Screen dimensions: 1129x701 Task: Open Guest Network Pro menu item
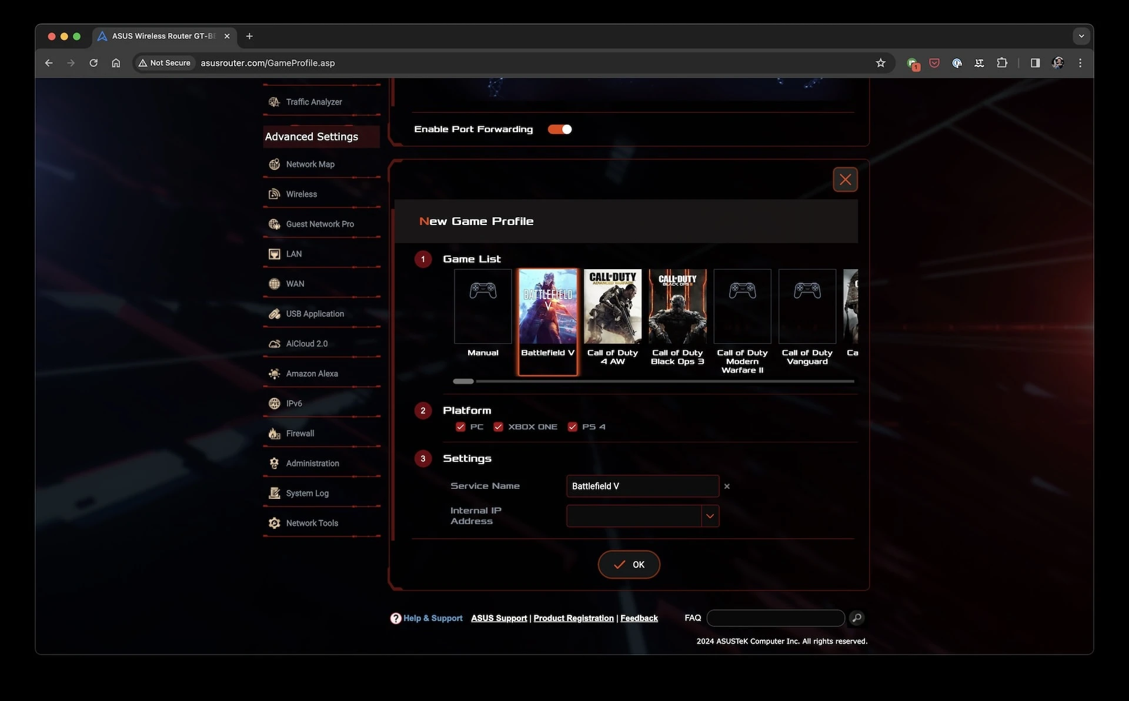(x=321, y=224)
